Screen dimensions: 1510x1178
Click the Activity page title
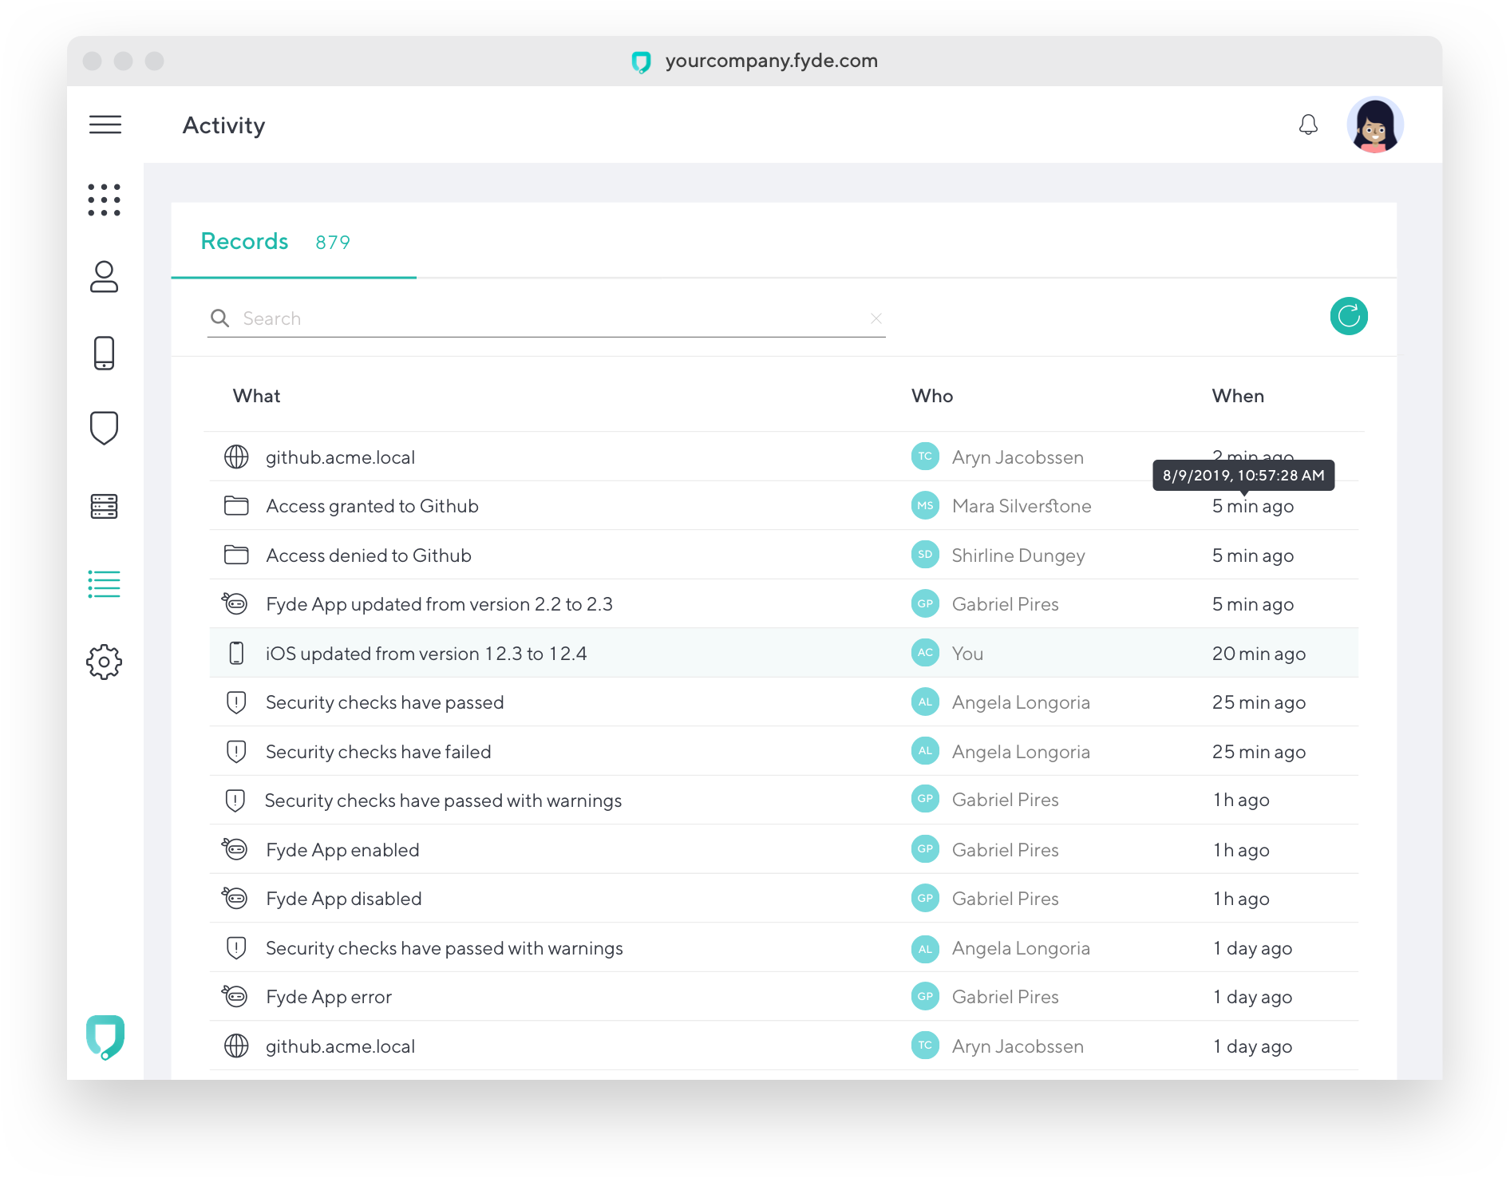pos(223,125)
